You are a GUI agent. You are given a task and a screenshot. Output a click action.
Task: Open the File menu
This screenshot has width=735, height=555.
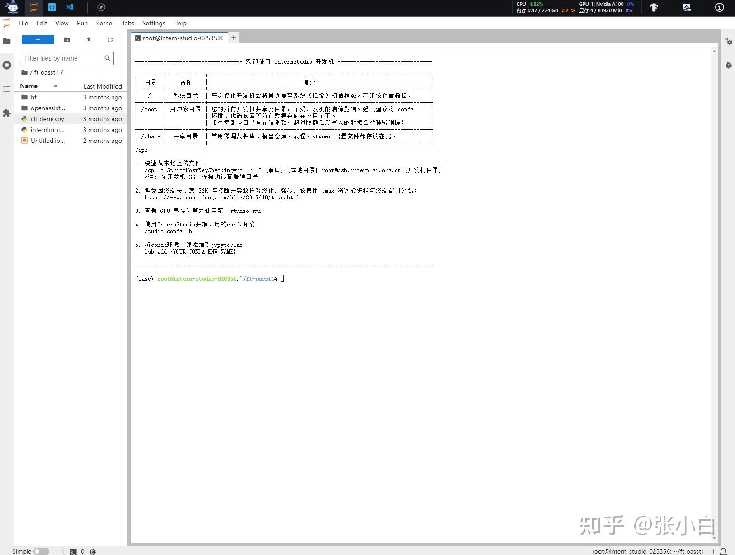coord(23,23)
